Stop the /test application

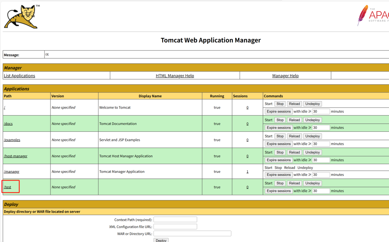click(280, 183)
